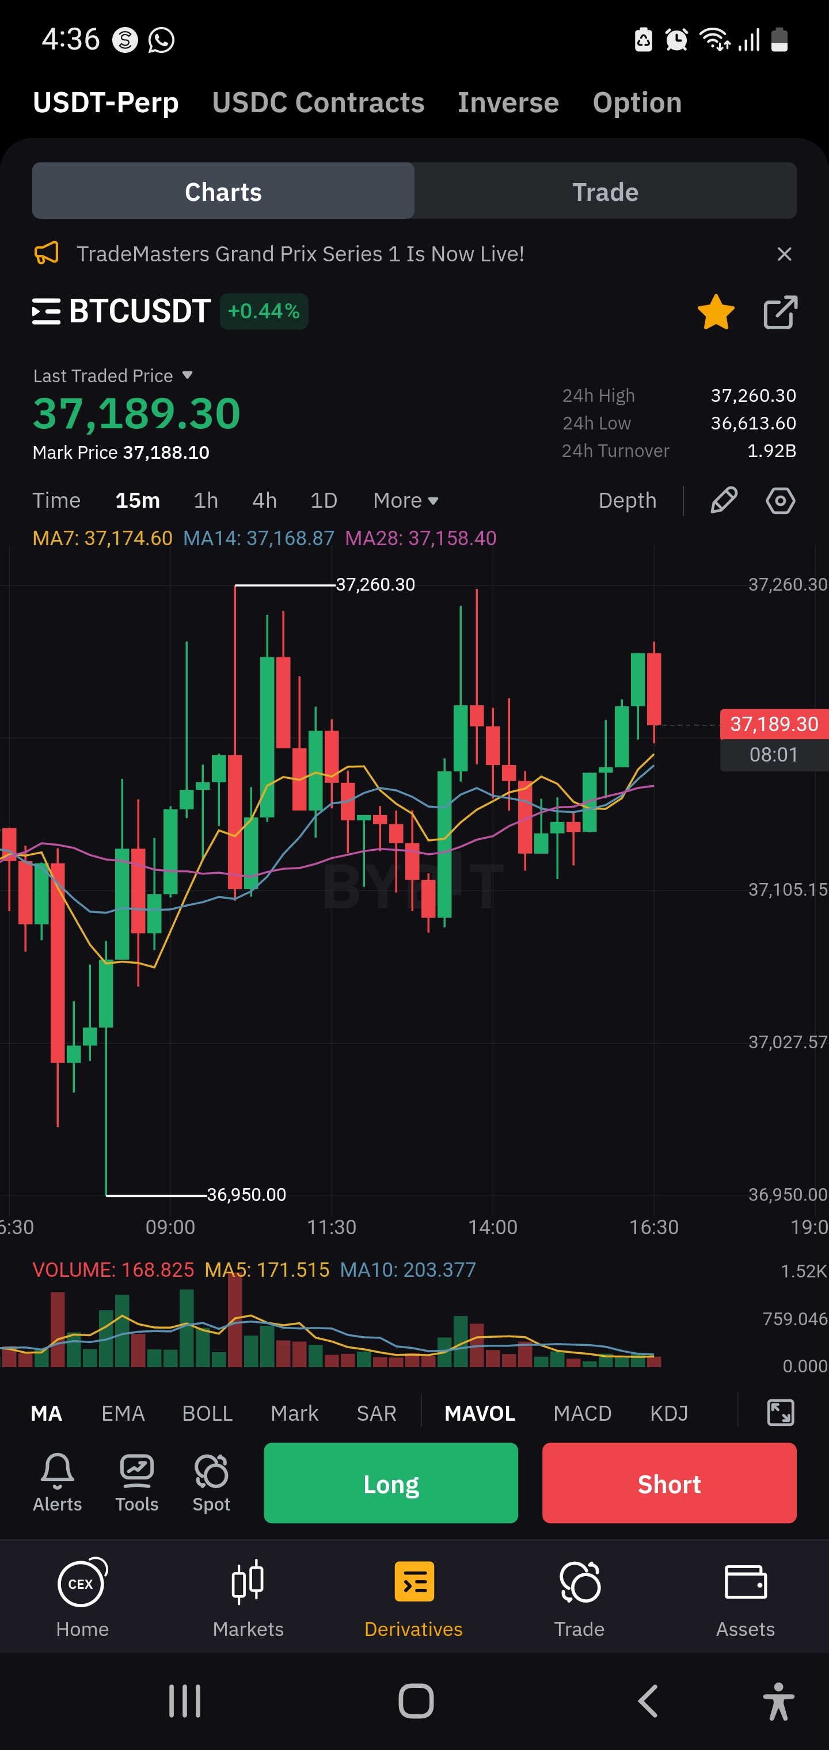Tap the Mark Price 37,188.10 text
Viewport: 829px width, 1750px height.
click(x=121, y=452)
